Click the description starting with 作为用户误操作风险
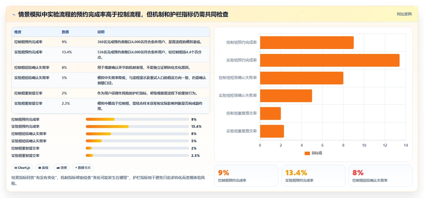This screenshot has height=198, width=424. click(148, 93)
